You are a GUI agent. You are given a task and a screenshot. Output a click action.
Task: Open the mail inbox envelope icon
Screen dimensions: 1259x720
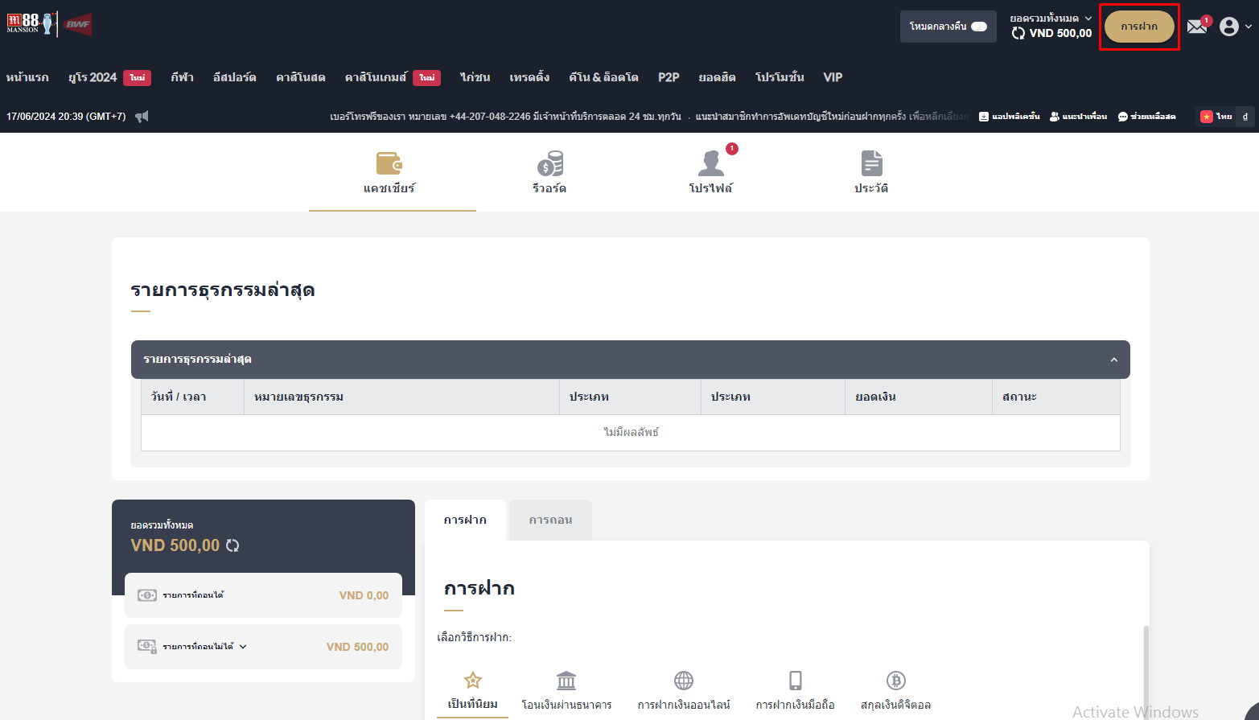(x=1197, y=27)
